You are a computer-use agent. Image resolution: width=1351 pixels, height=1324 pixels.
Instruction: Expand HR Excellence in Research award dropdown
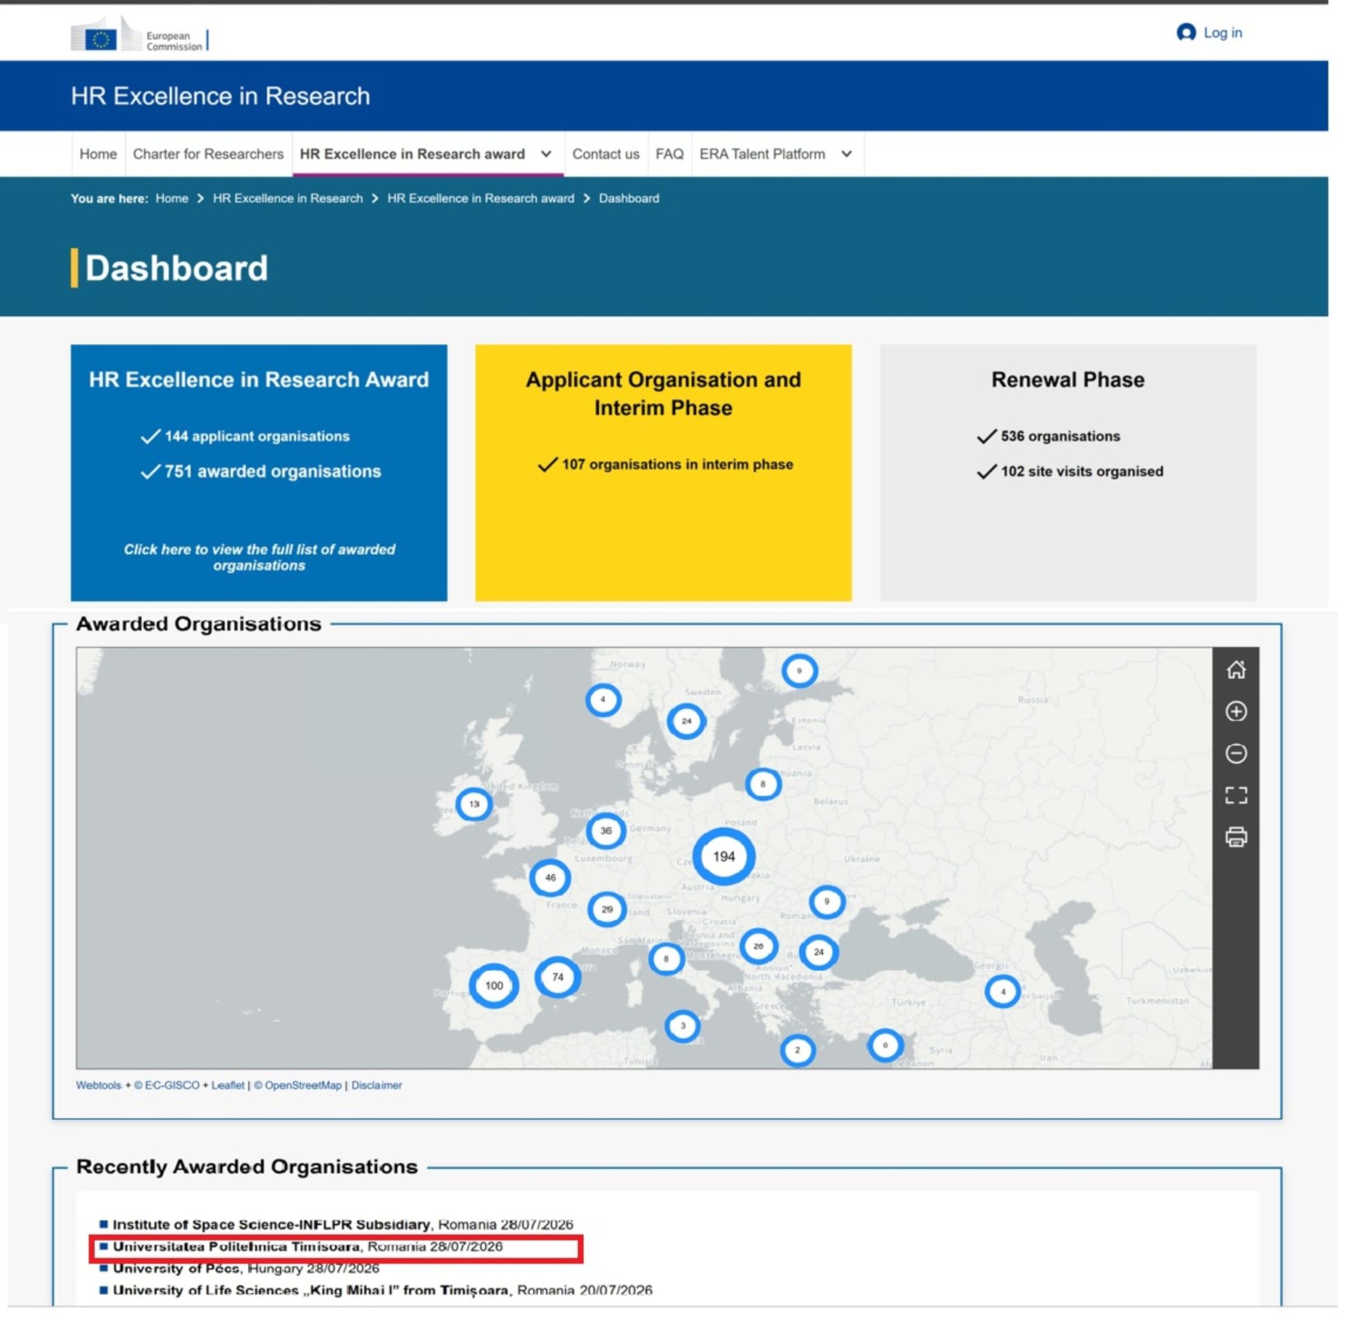[546, 154]
